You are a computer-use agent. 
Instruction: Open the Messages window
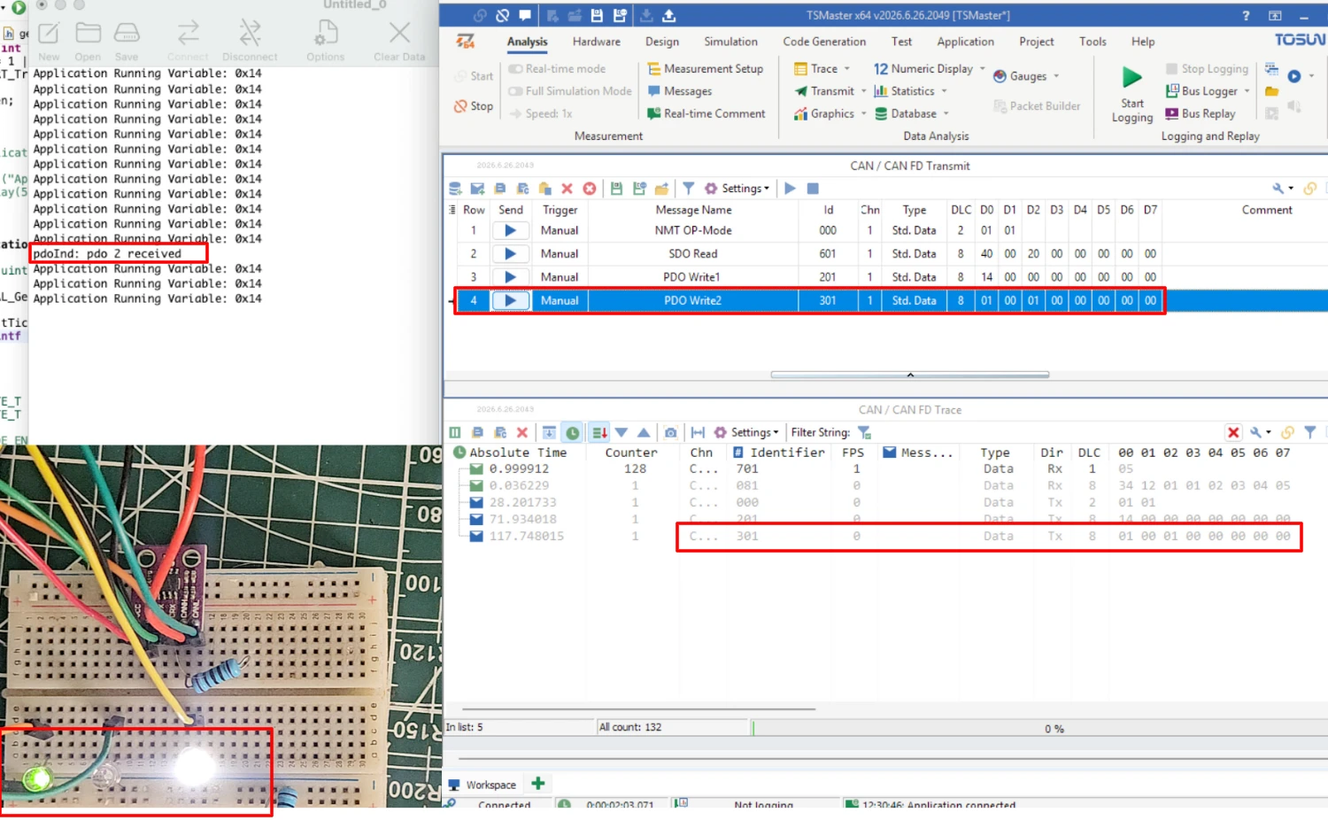tap(680, 91)
